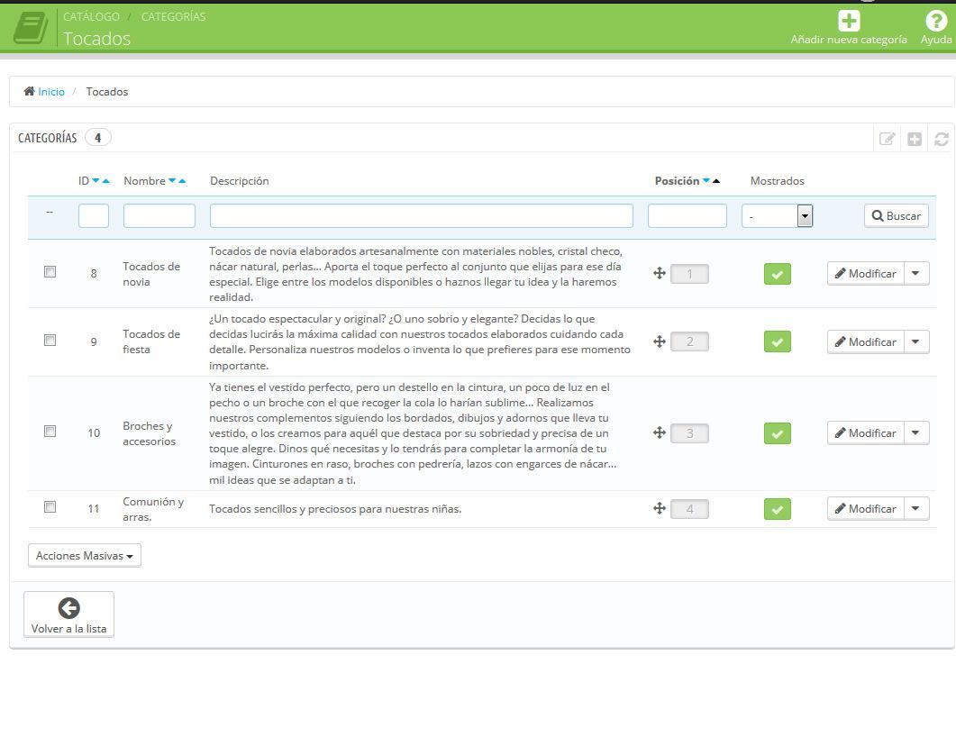Expand Modificar dropdown arrow for Broches y accesorios
The width and height of the screenshot is (956, 737).
pos(915,432)
